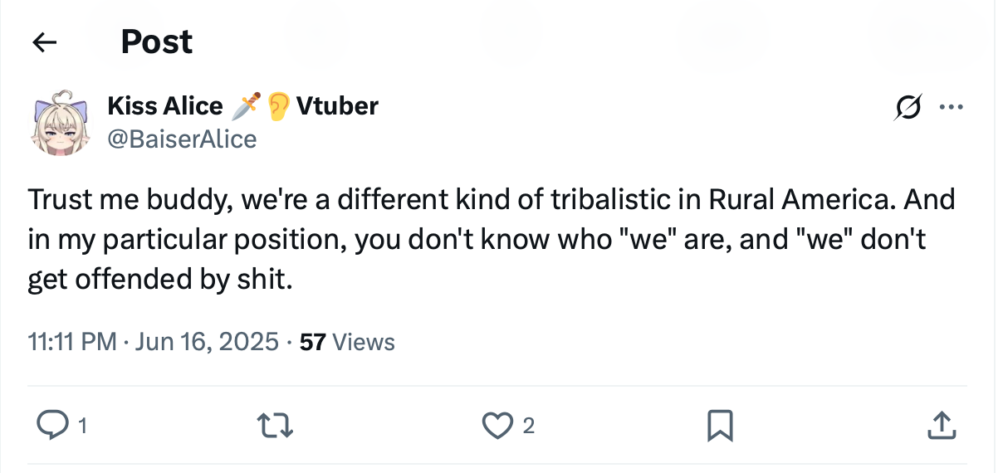Like the post with the heart icon
This screenshot has width=1003, height=473.
tap(497, 426)
